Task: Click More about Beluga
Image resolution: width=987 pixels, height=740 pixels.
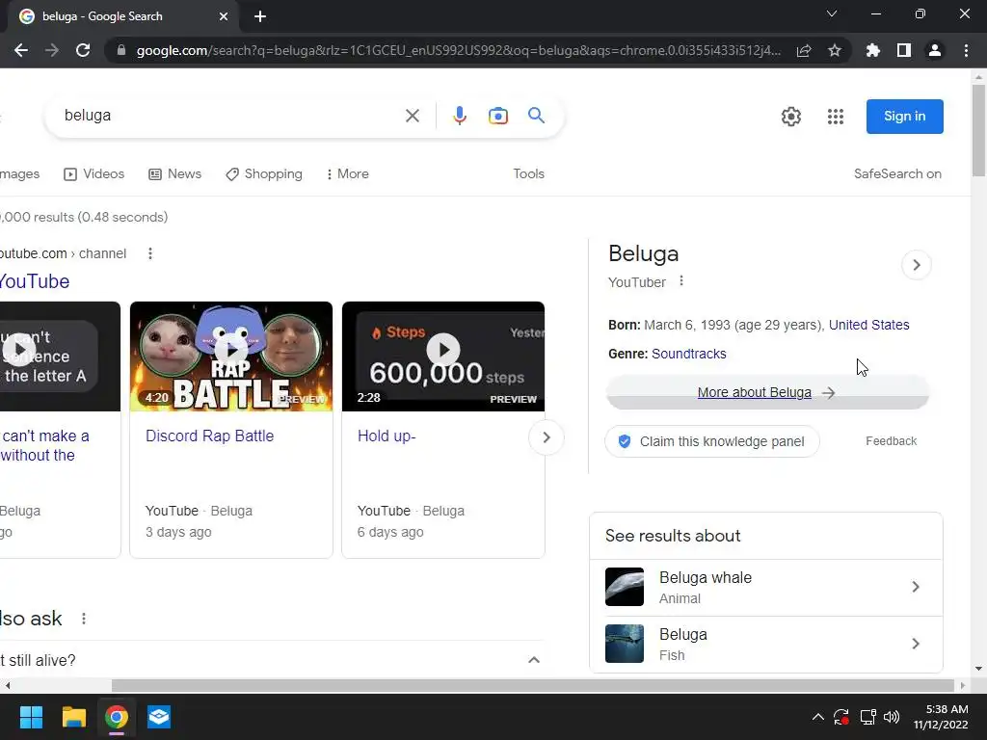Action: click(x=767, y=392)
